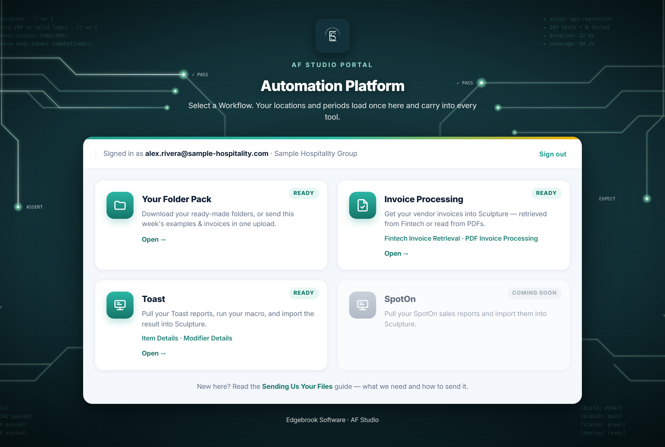Click the Toast description text
The width and height of the screenshot is (665, 447).
228,319
